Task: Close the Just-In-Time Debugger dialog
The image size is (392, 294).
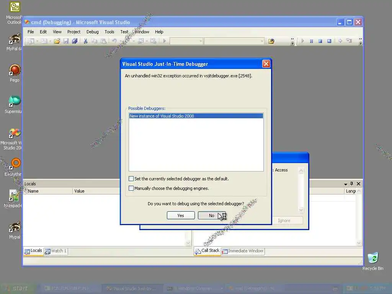Action: [266, 64]
